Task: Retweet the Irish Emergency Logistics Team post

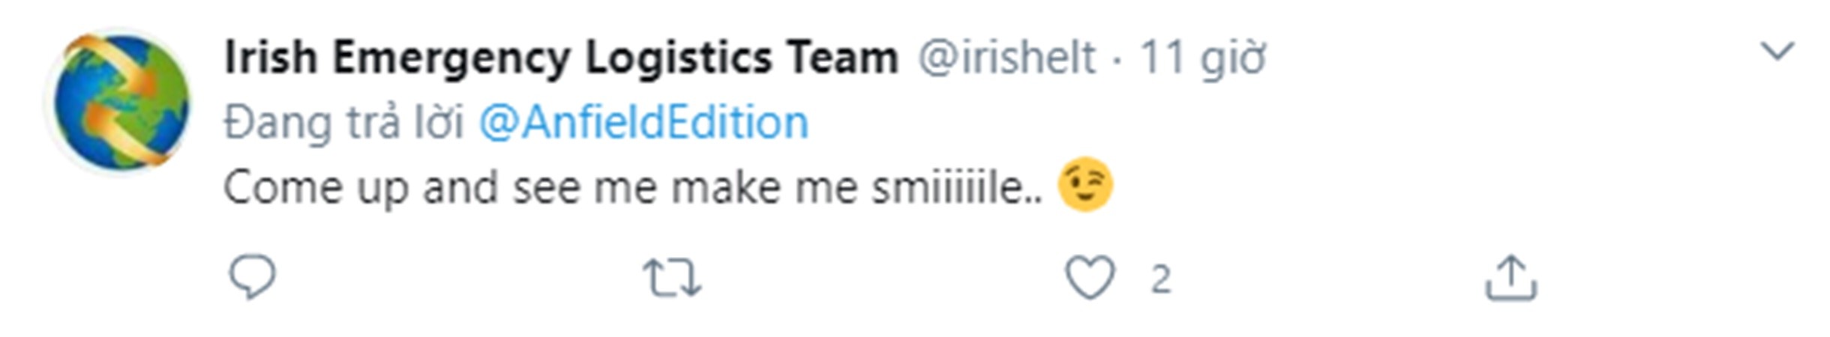Action: [x=672, y=278]
